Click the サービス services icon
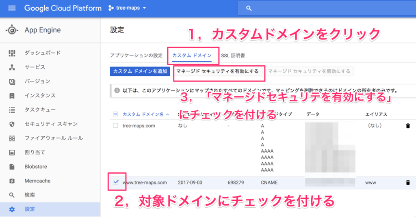416x217 pixels. pyautogui.click(x=12, y=67)
